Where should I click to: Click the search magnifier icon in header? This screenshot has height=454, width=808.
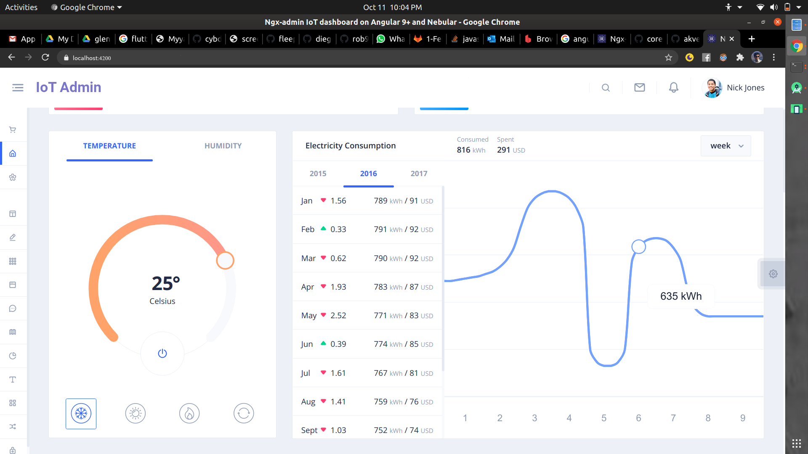606,87
